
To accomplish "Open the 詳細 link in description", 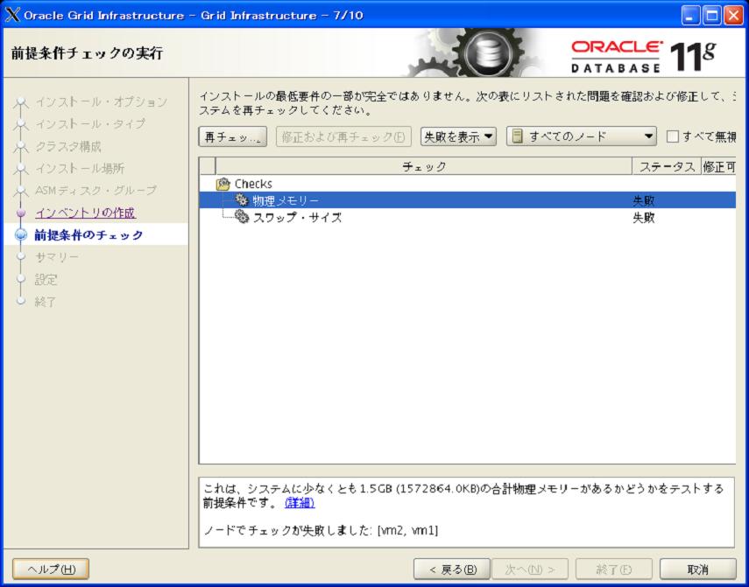I will click(300, 503).
